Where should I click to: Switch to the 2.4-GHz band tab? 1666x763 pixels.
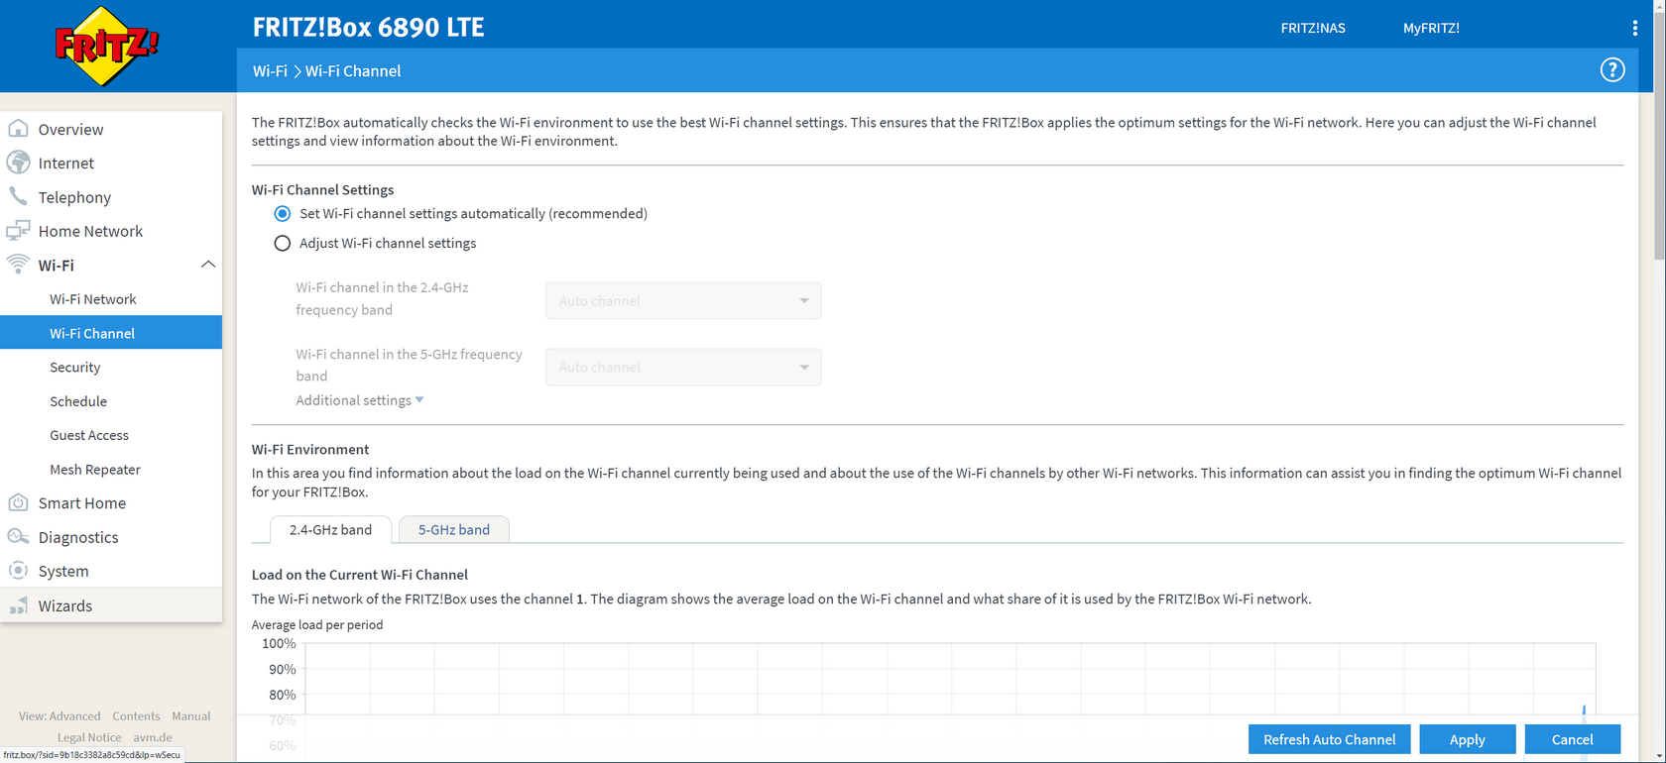coord(330,529)
